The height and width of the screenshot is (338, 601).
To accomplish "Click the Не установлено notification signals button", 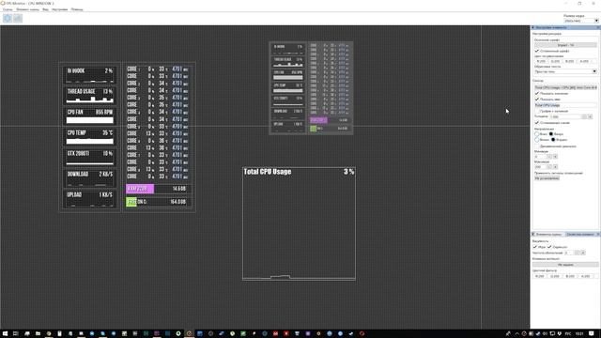I will pos(547,178).
